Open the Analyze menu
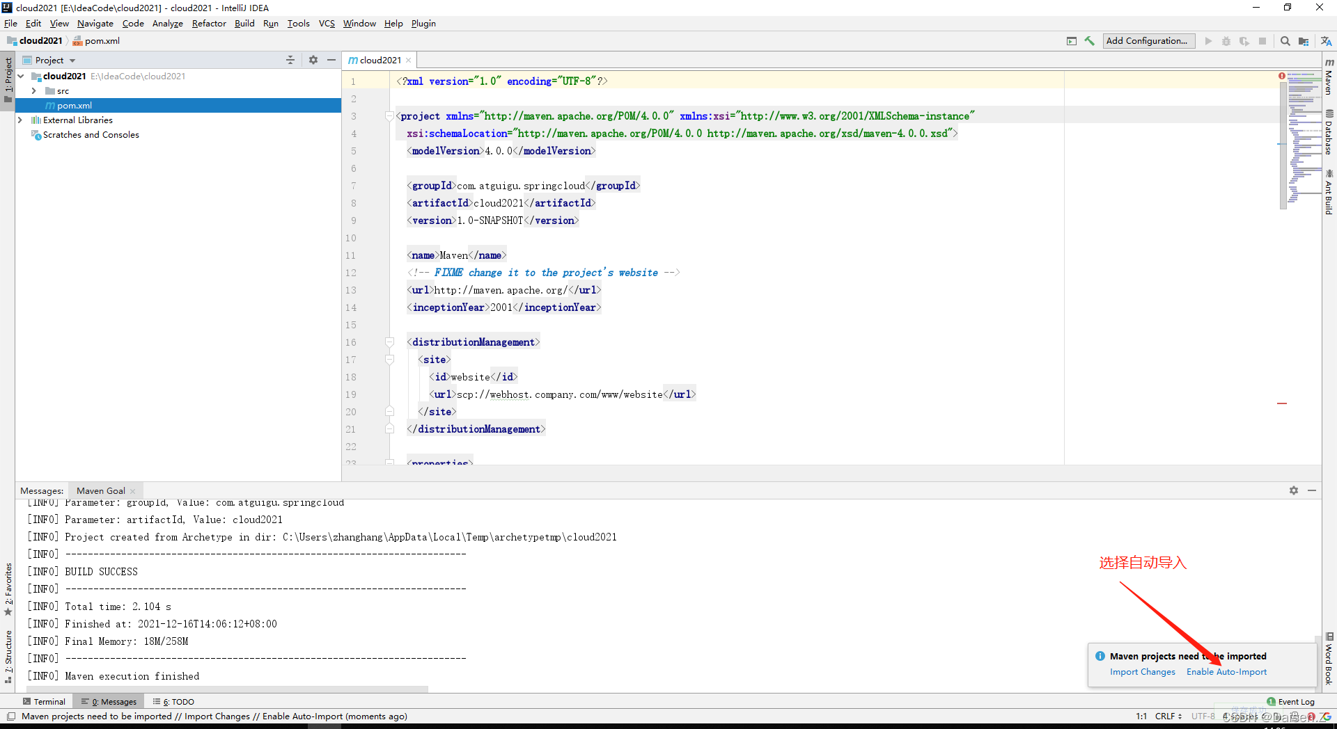Viewport: 1337px width, 729px height. (167, 23)
